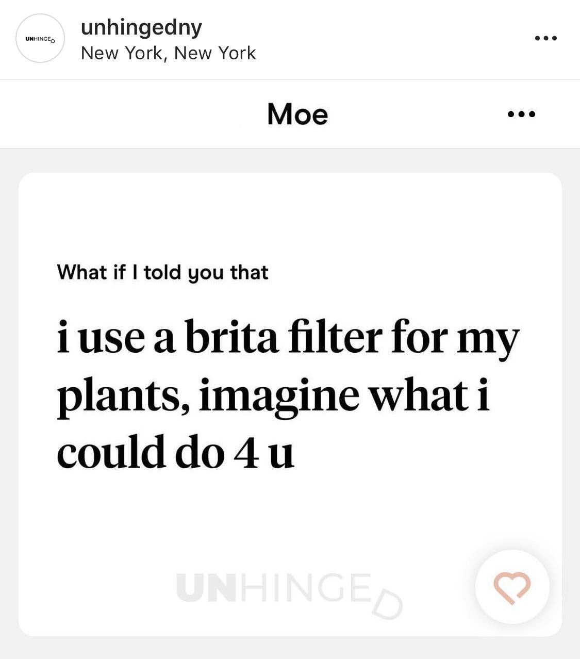Like the prompt with the heart button

(x=512, y=587)
